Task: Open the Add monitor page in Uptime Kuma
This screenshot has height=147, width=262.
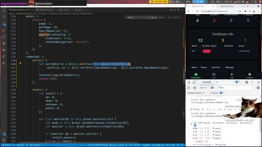Action: [232, 76]
